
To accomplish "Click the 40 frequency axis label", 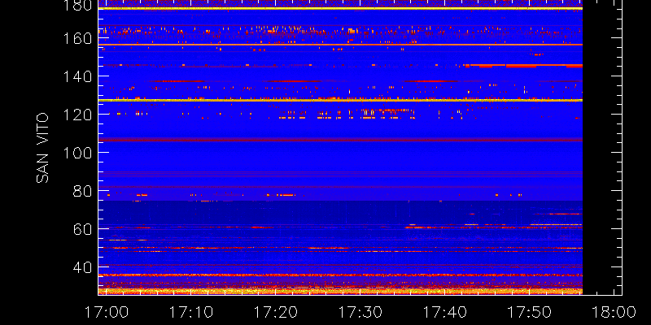I will (x=82, y=267).
